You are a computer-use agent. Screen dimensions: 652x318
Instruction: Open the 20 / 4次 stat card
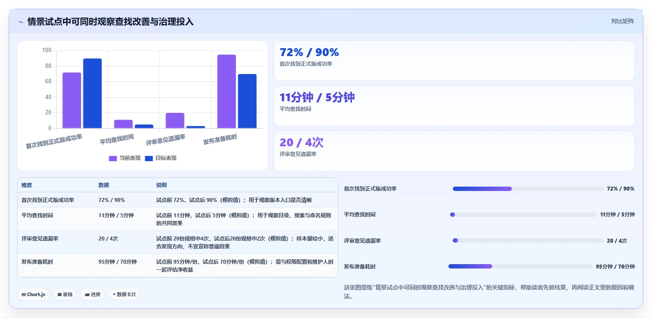click(x=454, y=151)
